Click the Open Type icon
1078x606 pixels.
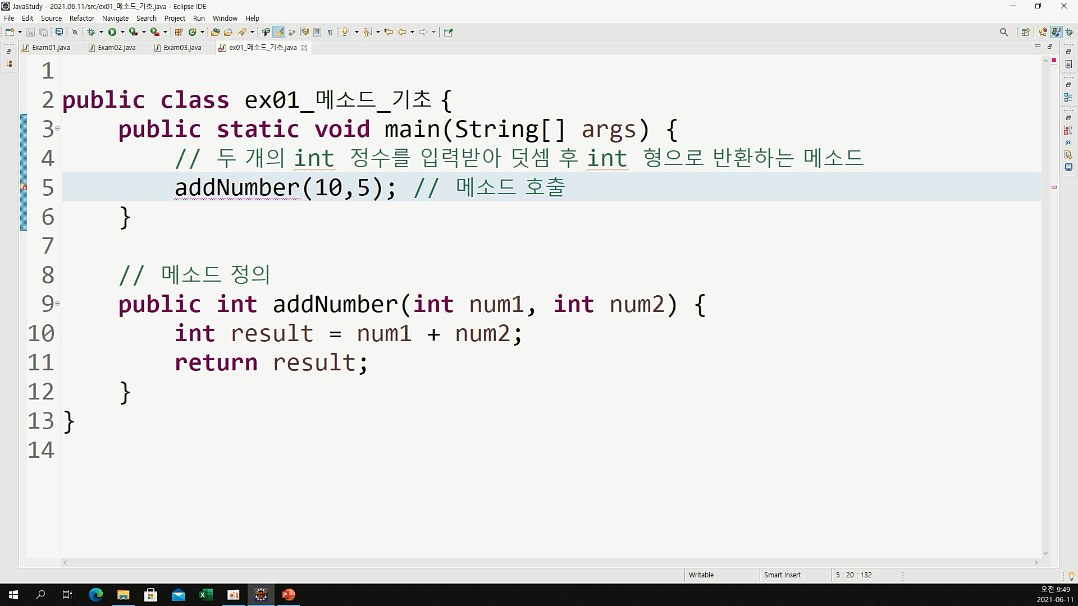(215, 32)
